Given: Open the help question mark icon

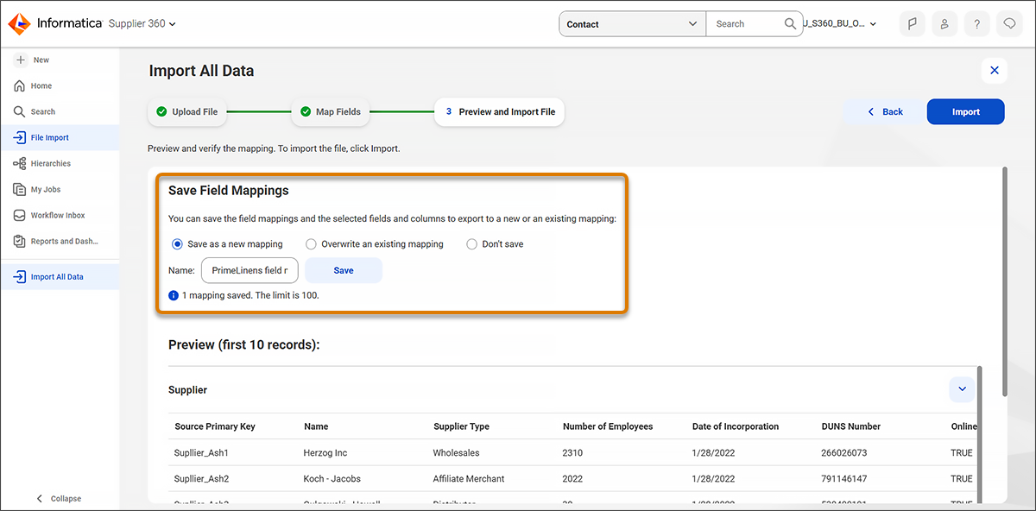Looking at the screenshot, I should [976, 24].
